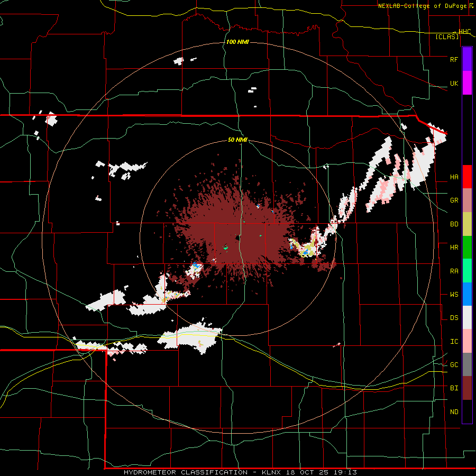
Task: Click the ND black legend swatch
Action: (467, 411)
